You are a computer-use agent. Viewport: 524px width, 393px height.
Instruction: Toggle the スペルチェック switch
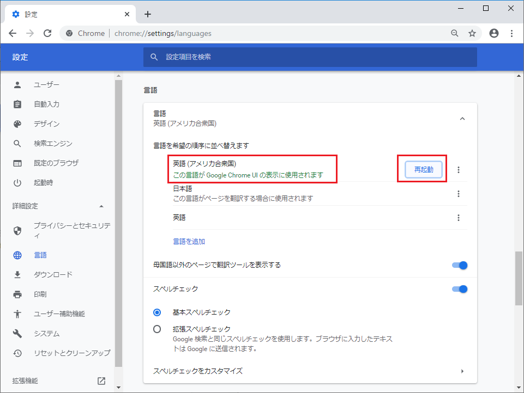[460, 289]
